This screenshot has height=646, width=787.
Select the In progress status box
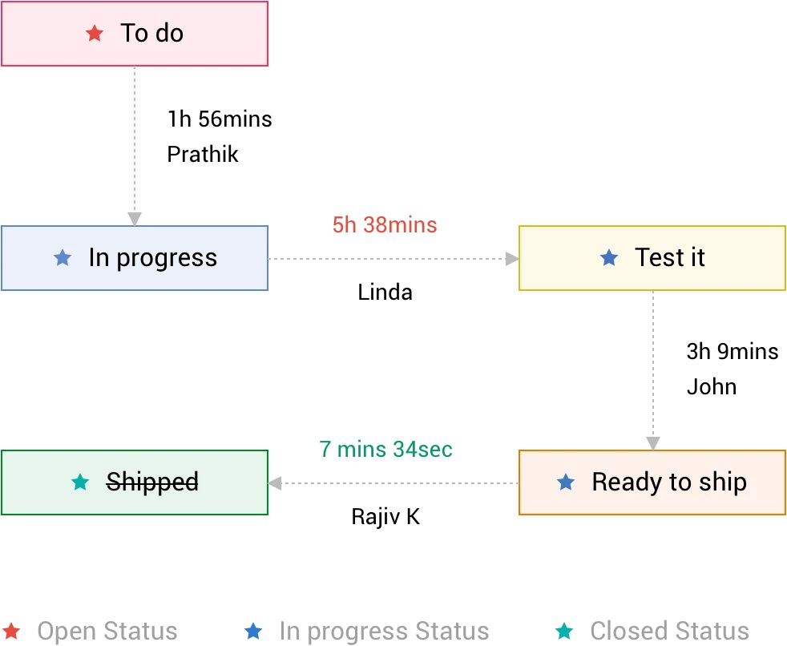(135, 258)
